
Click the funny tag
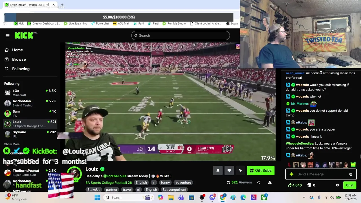click(165, 182)
